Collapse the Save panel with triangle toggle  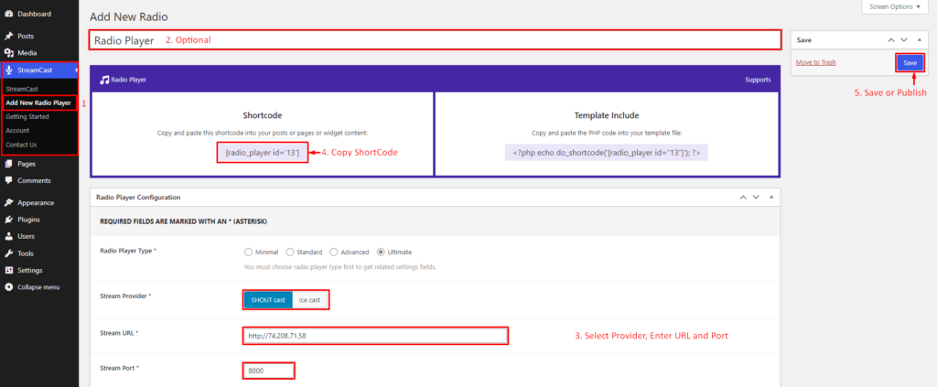click(x=918, y=40)
